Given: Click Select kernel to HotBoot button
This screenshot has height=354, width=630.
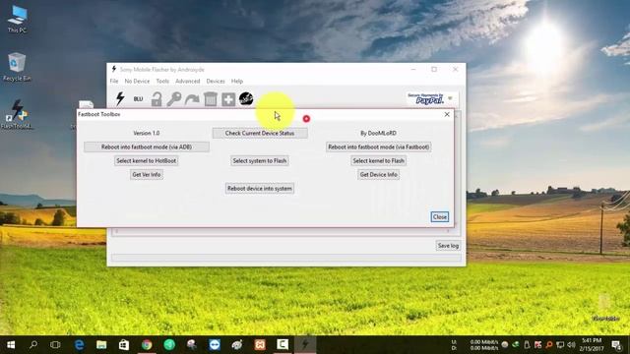Looking at the screenshot, I should 147,160.
